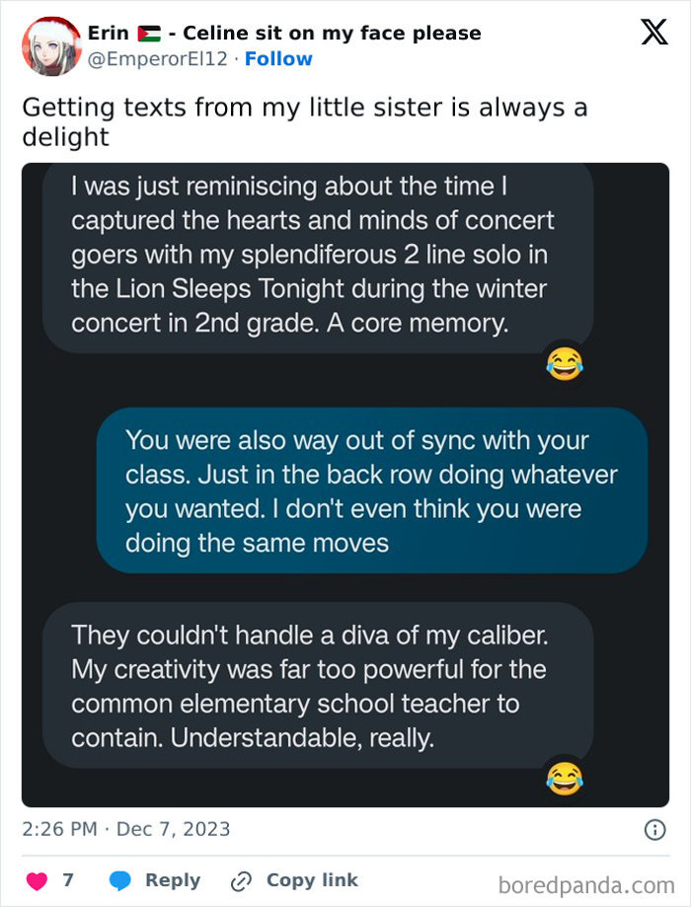Follow the @EmperorEl12 account
This screenshot has width=691, height=907.
(x=278, y=59)
